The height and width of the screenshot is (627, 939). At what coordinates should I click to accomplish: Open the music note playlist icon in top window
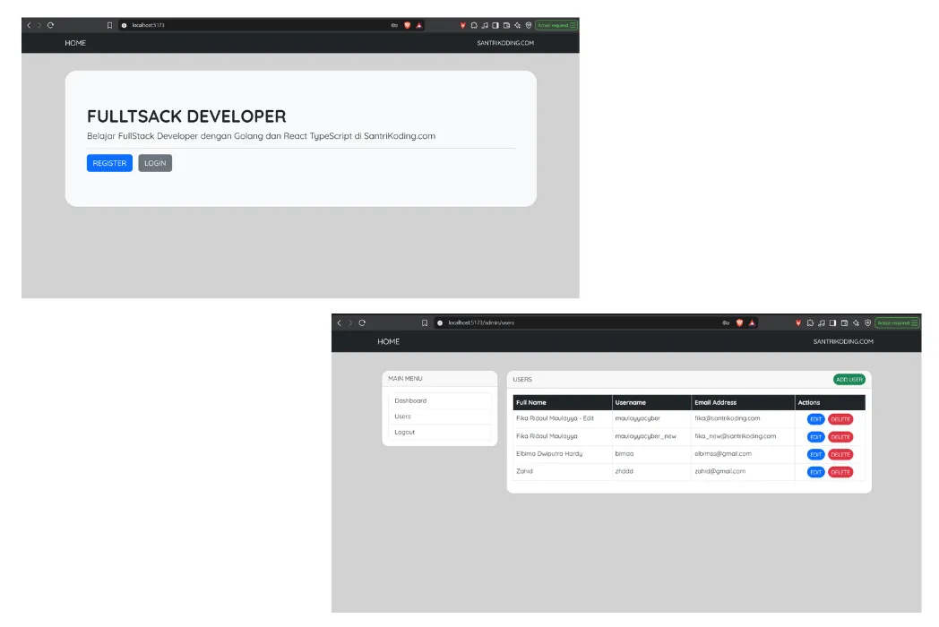click(x=485, y=25)
